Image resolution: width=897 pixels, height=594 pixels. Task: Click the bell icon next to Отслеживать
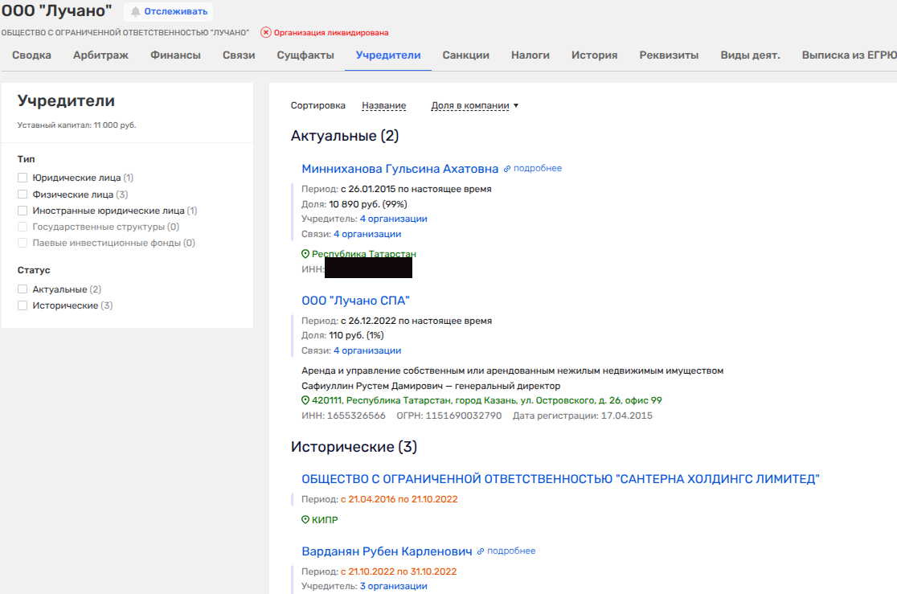(136, 12)
